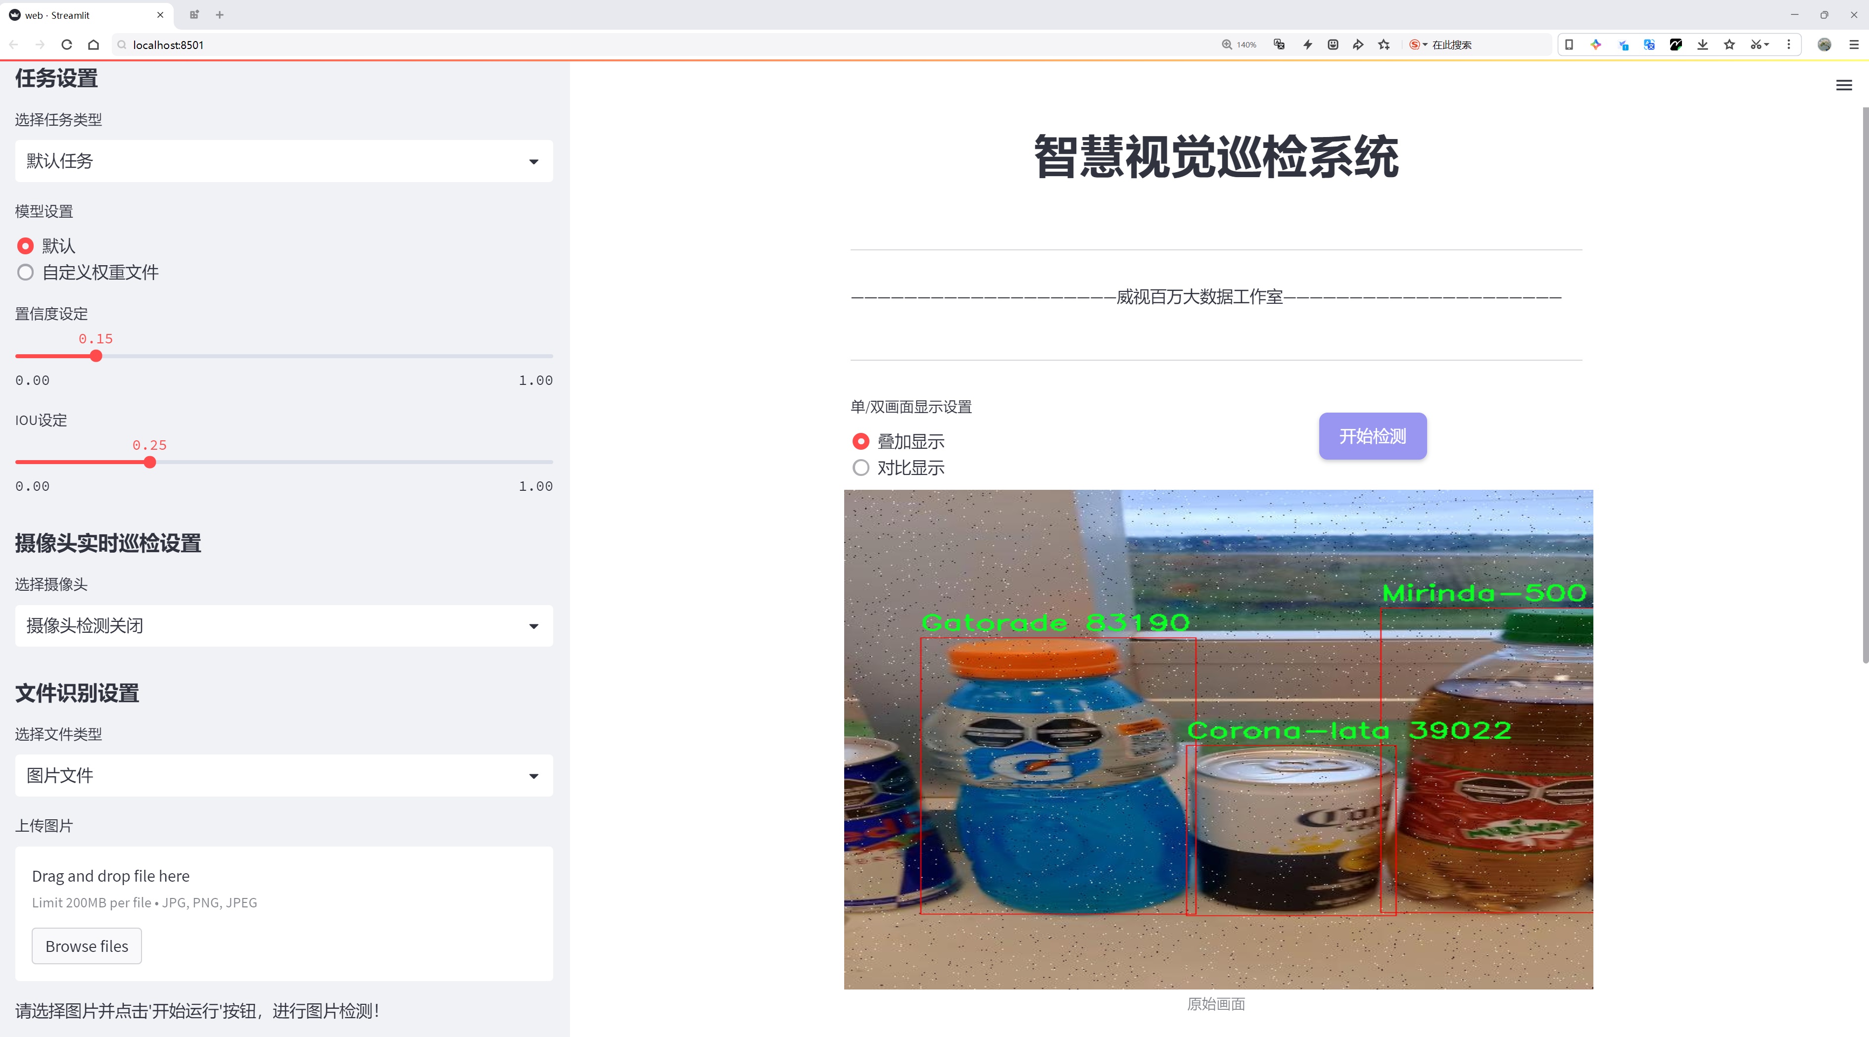1869x1037 pixels.
Task: Close the web · Streamlit tab
Action: tap(160, 14)
